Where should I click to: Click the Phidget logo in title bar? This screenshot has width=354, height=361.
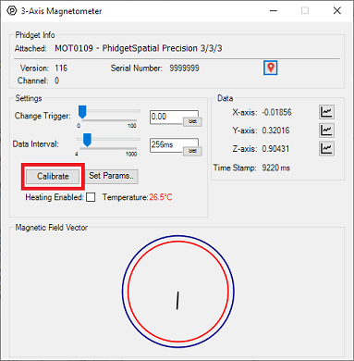(12, 11)
